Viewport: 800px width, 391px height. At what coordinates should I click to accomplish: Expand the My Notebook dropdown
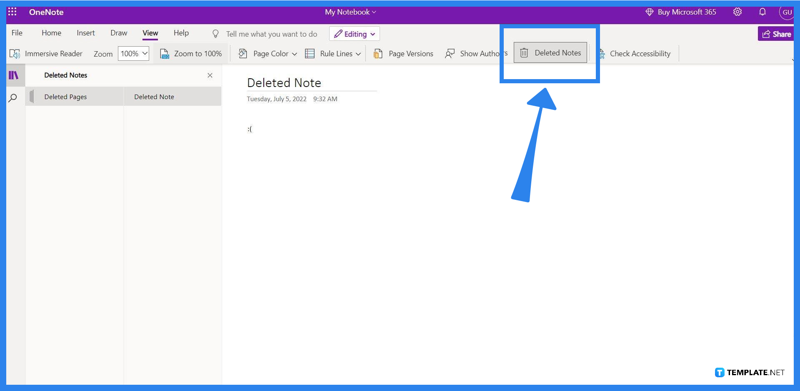(350, 12)
